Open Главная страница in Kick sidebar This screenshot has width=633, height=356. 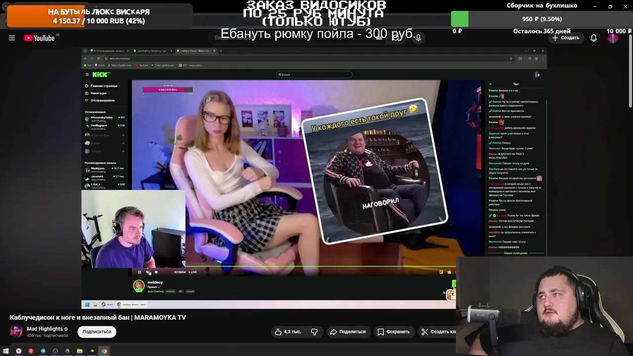tap(101, 86)
